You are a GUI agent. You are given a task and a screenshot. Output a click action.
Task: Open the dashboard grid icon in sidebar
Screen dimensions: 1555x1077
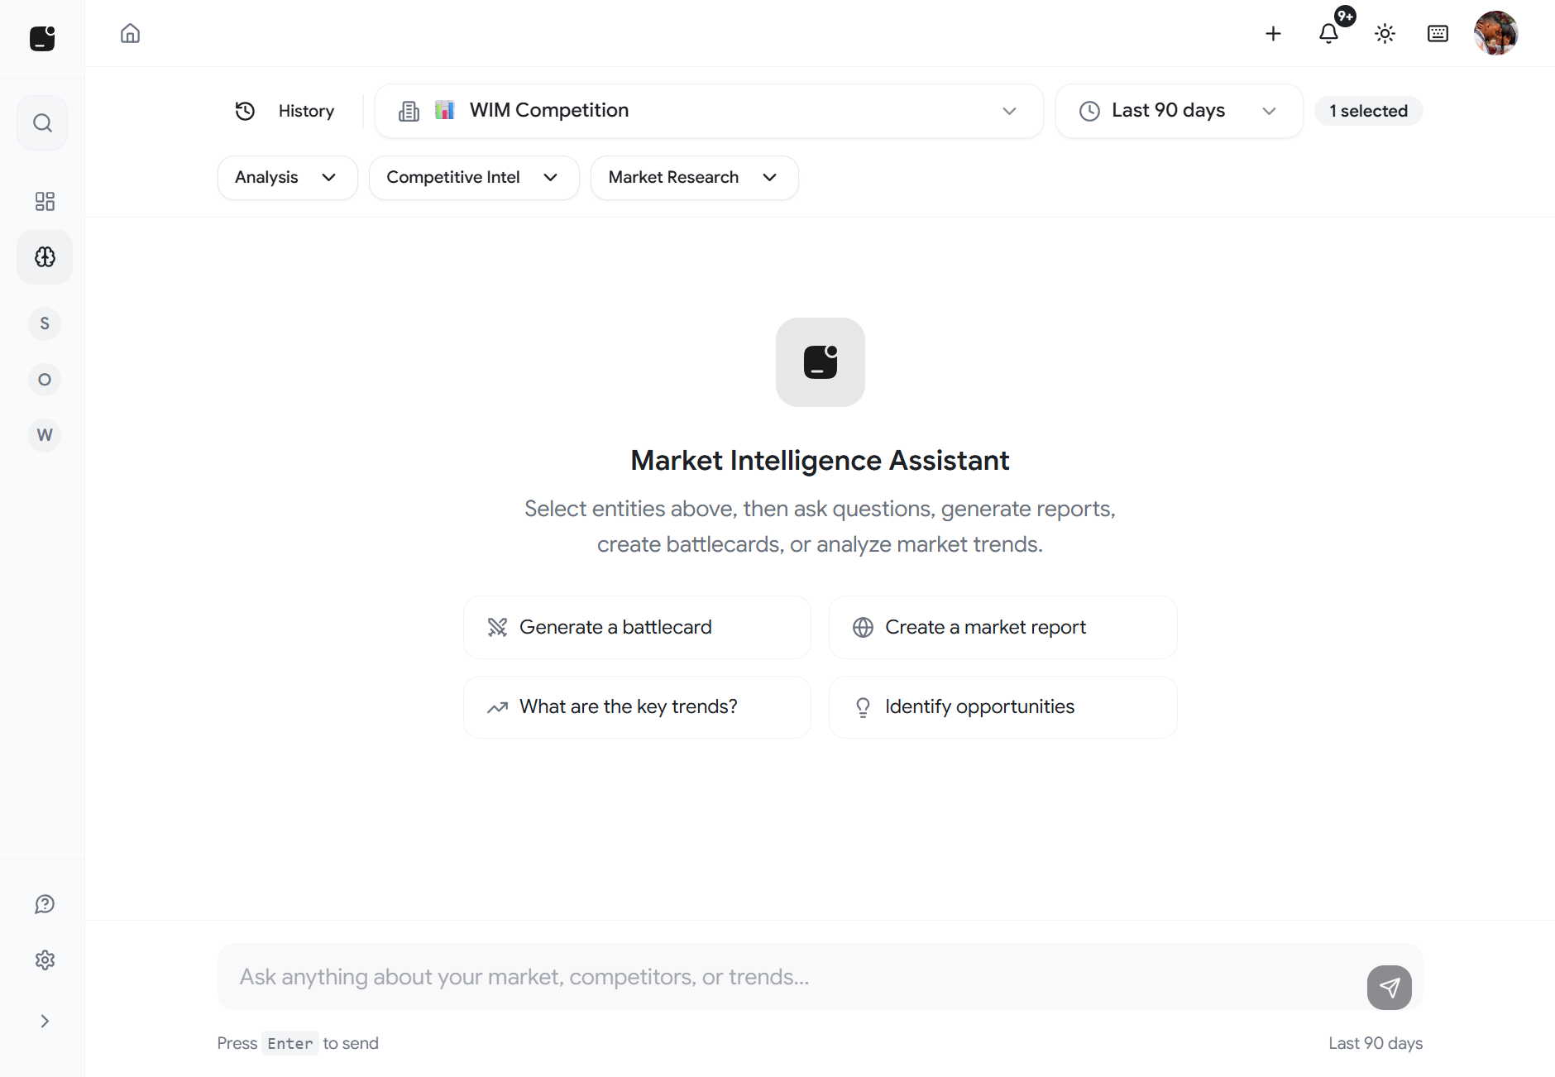(45, 201)
